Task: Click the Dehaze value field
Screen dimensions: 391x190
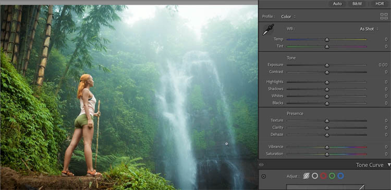Action: pyautogui.click(x=386, y=134)
